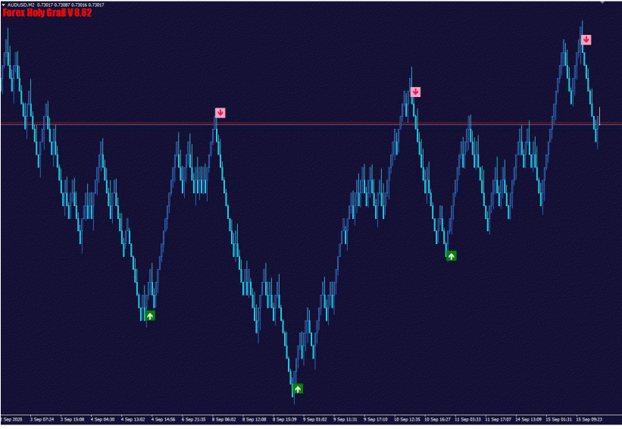Click the leftmost pink sell arrow signal
Screen dimensions: 622x429
tap(220, 113)
